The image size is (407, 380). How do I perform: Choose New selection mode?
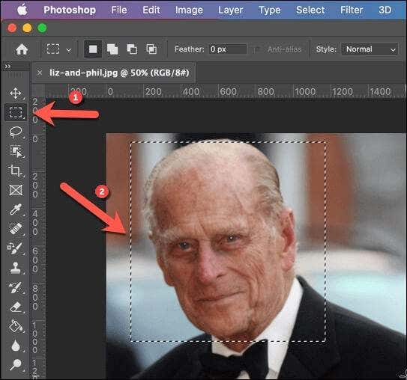click(x=93, y=49)
